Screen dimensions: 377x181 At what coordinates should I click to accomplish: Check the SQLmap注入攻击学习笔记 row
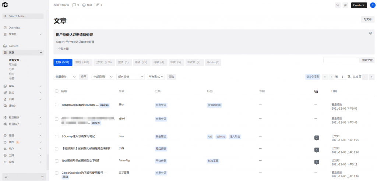tap(56, 136)
